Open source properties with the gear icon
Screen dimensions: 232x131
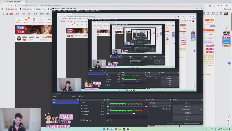pyautogui.click(x=87, y=120)
